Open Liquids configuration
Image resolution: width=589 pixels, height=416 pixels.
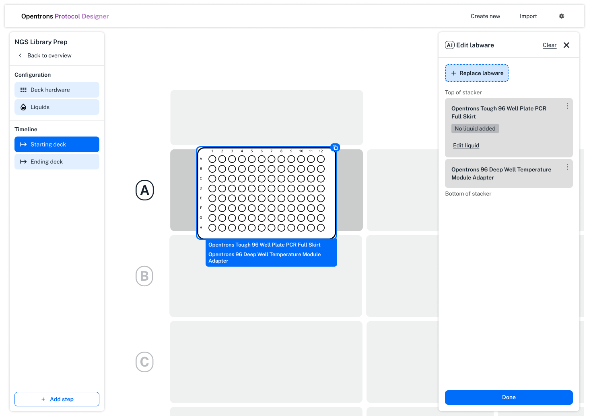57,107
